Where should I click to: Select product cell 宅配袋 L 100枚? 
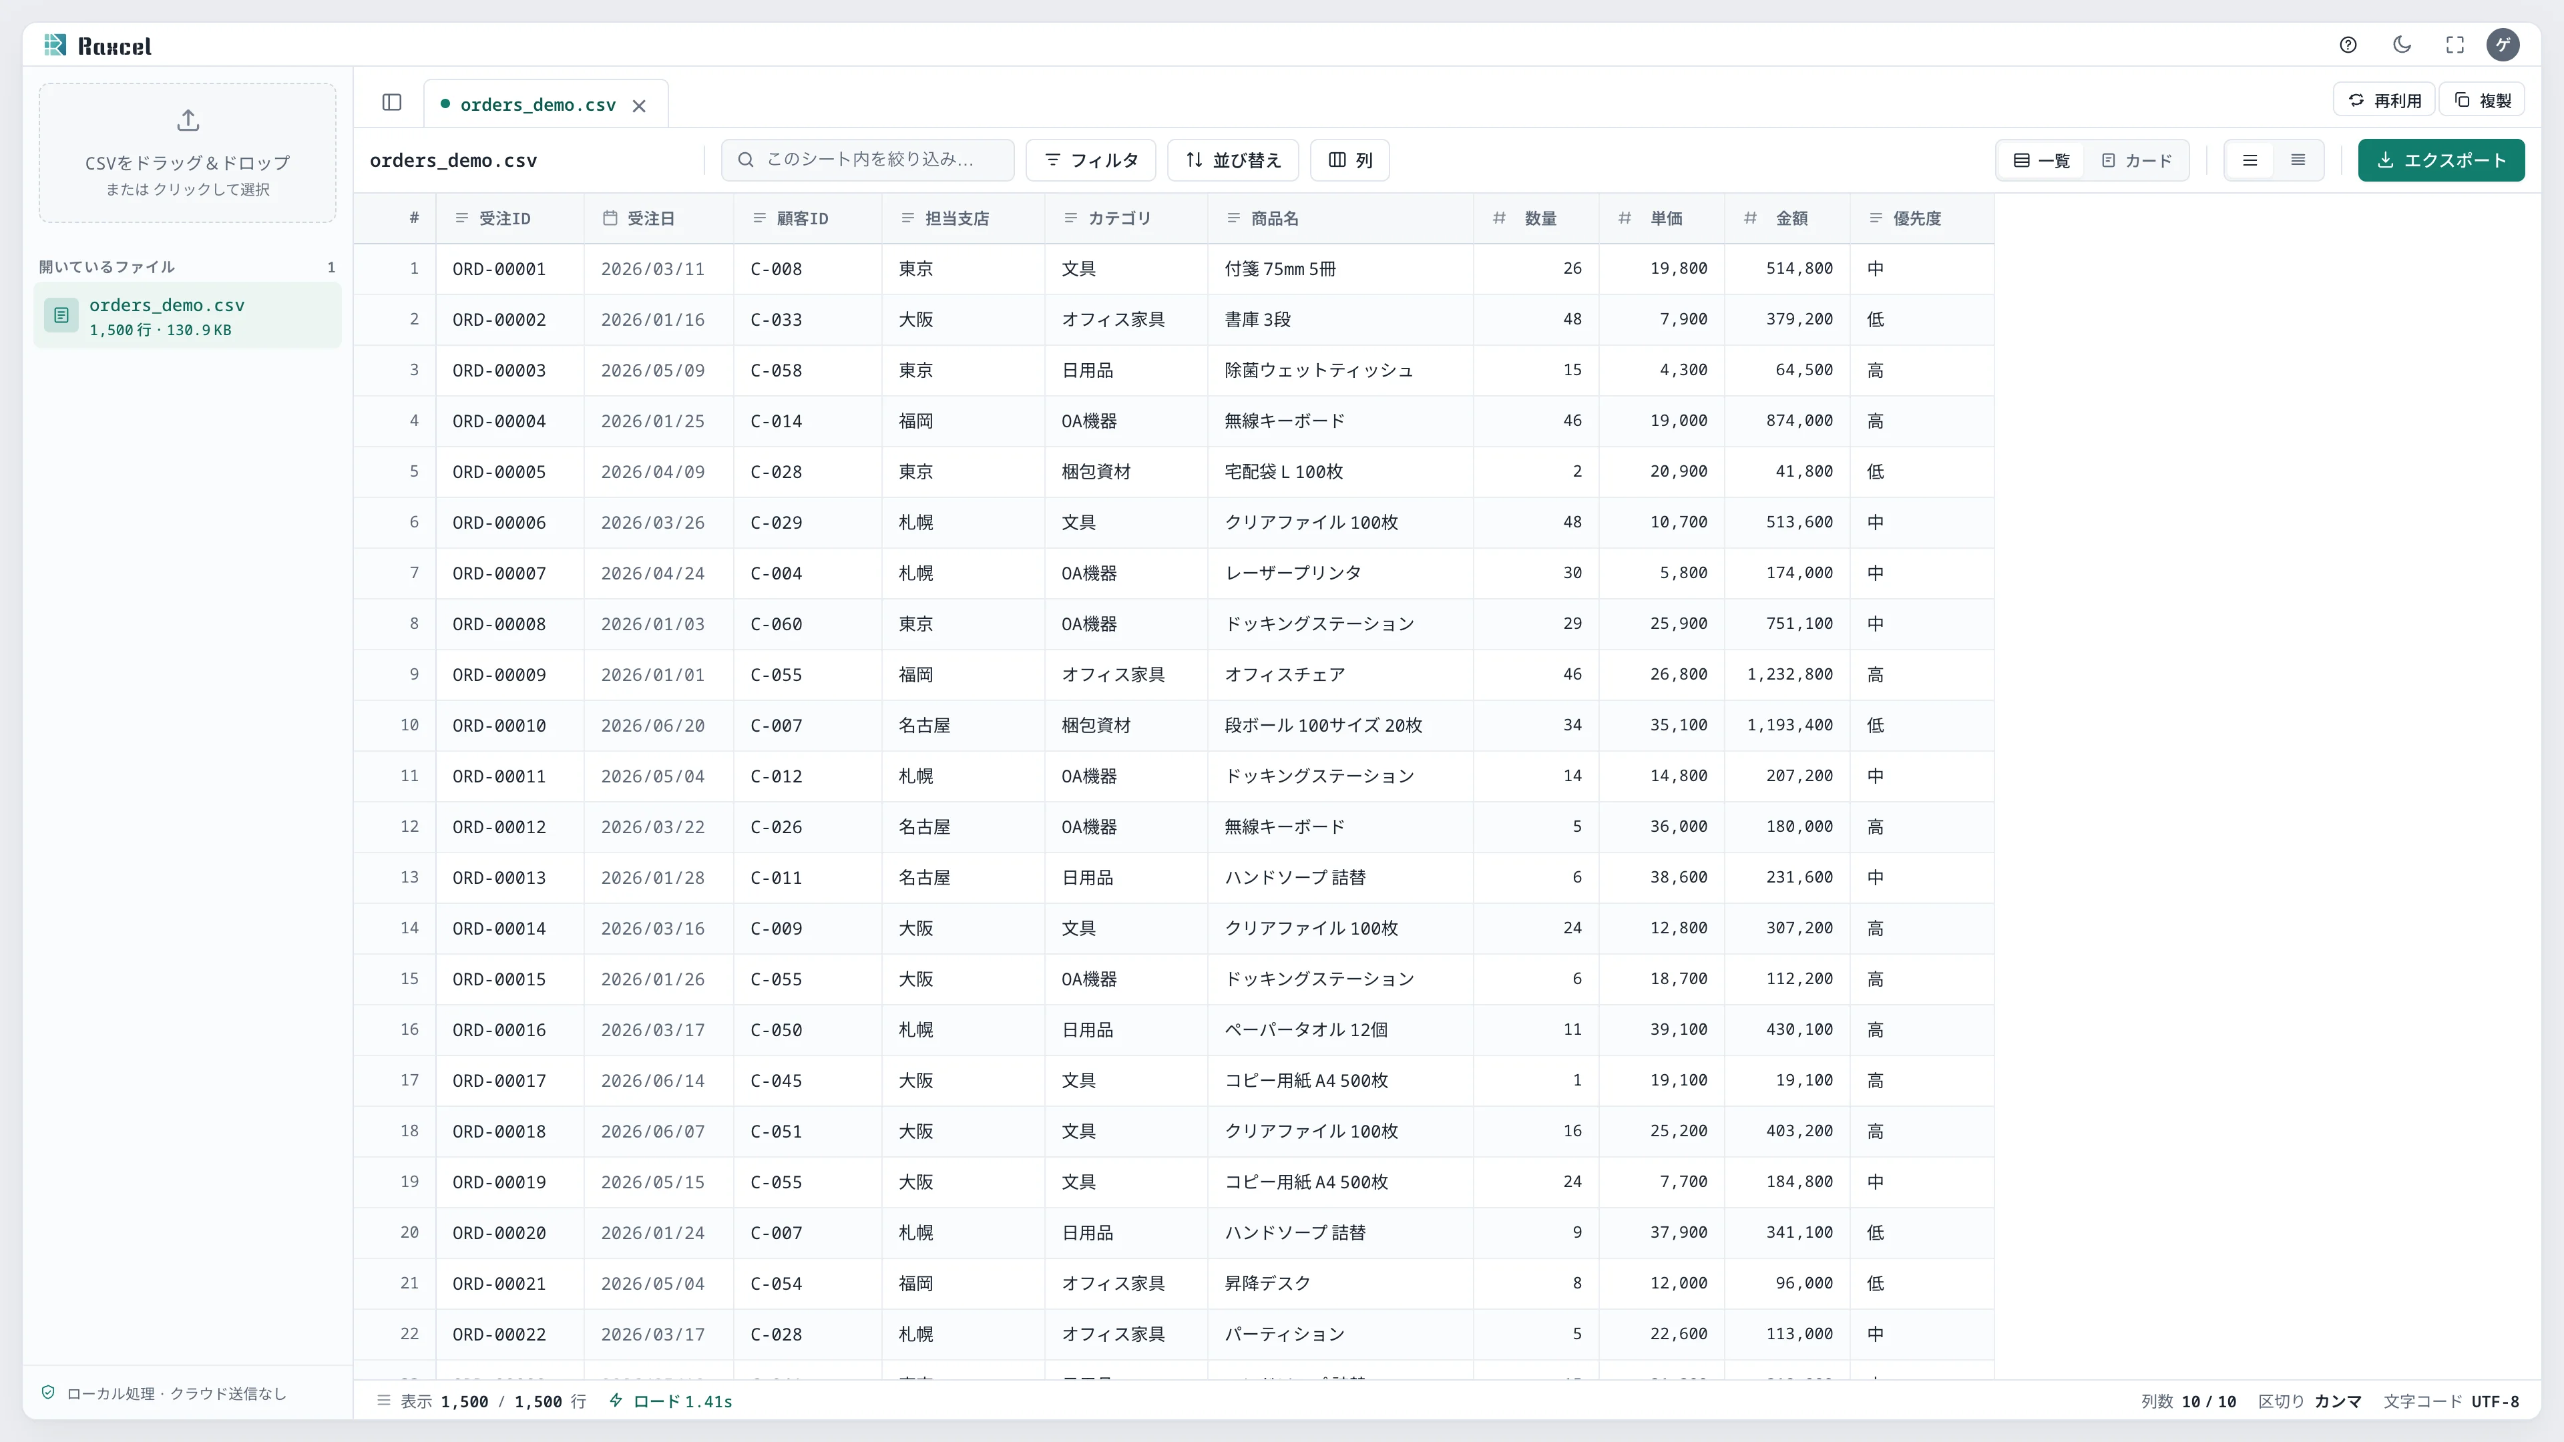pos(1341,472)
